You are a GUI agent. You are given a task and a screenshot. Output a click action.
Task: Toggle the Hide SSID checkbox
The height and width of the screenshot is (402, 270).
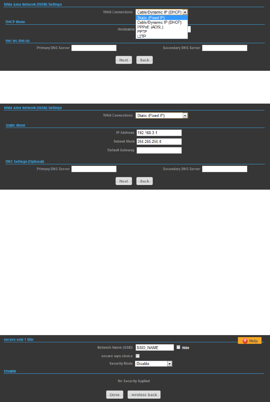point(178,347)
